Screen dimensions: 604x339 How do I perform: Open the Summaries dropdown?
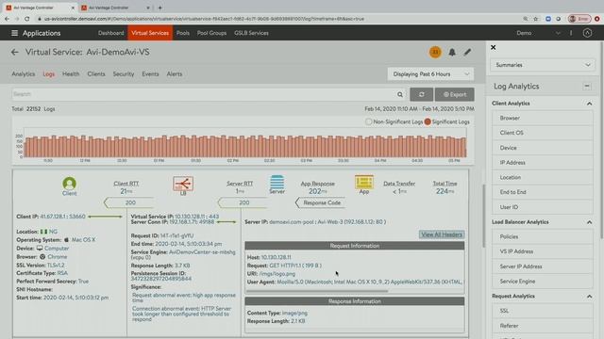click(x=543, y=65)
